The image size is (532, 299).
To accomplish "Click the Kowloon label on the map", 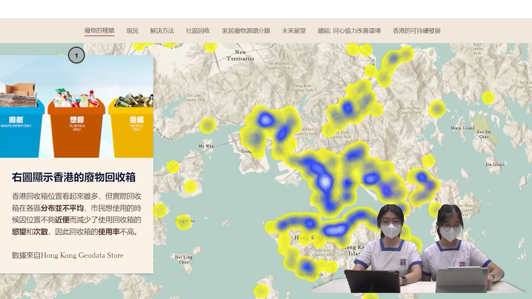I will tap(356, 182).
